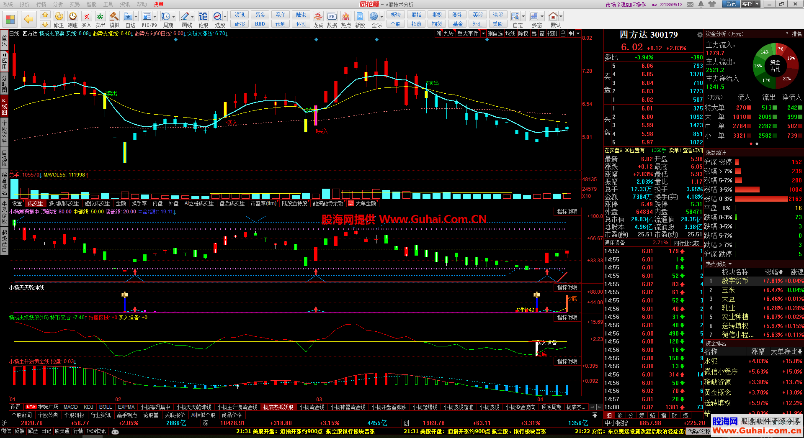Click the 数字货币 row in hot sectors
Viewport: 804px width, 438px height.
click(734, 281)
